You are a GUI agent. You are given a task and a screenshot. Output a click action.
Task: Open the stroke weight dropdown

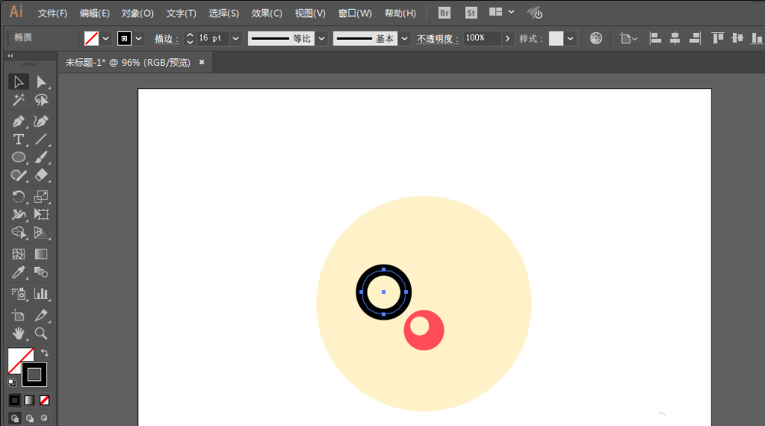(x=236, y=38)
